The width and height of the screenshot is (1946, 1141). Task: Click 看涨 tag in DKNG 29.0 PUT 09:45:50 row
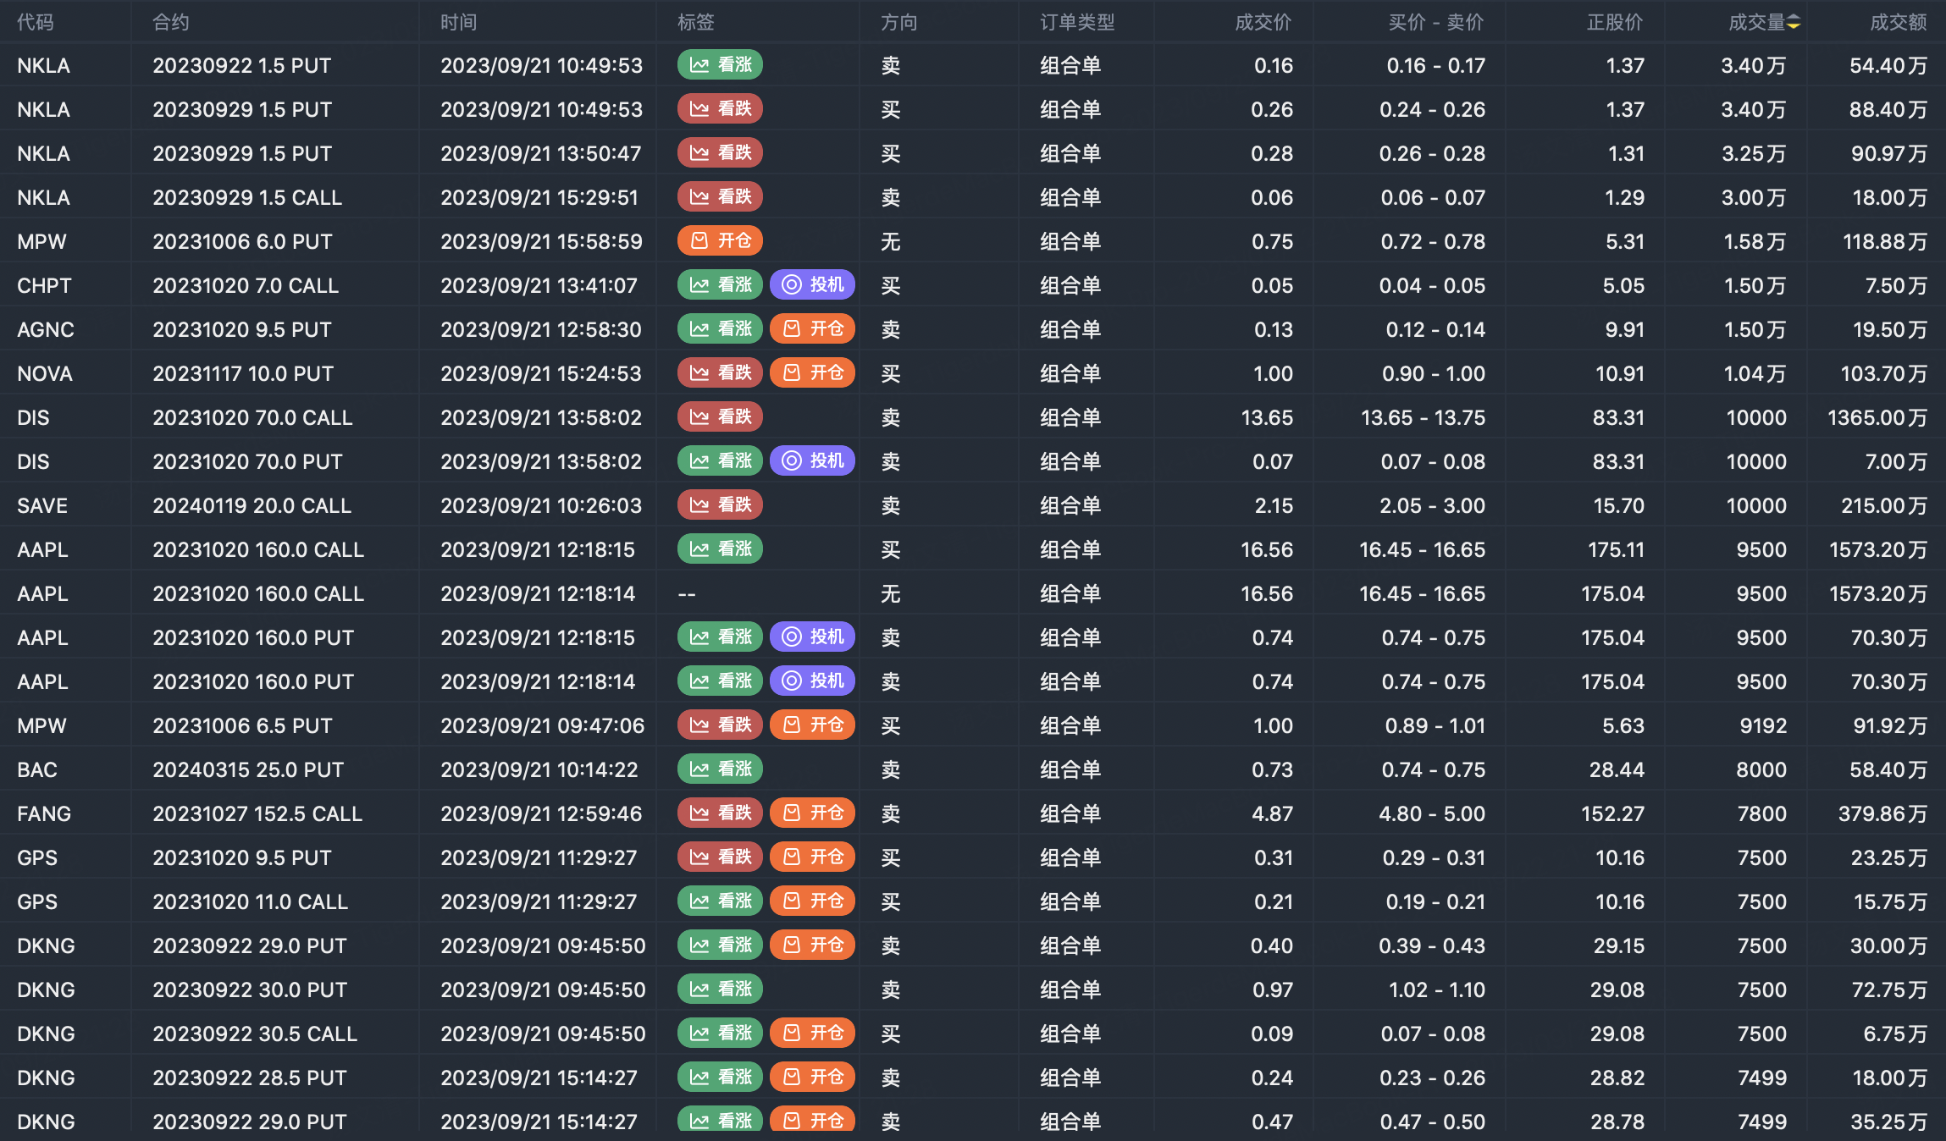pos(720,945)
